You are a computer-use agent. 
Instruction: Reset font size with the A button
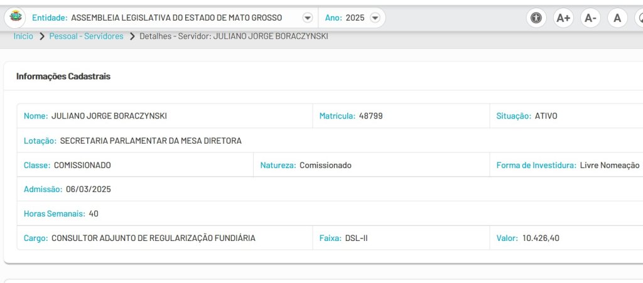[617, 18]
